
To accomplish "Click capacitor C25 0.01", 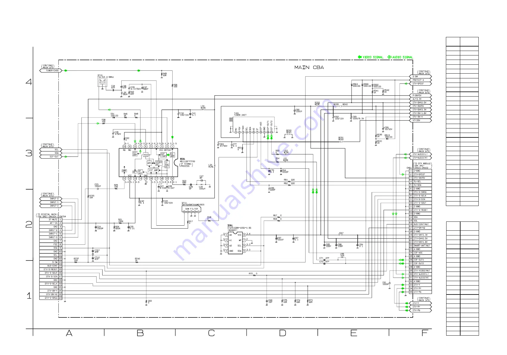I will pos(131,227).
